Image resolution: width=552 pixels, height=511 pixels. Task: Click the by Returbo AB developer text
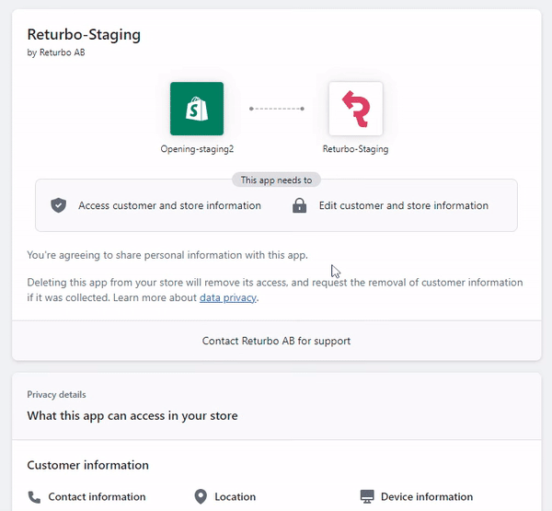point(56,52)
